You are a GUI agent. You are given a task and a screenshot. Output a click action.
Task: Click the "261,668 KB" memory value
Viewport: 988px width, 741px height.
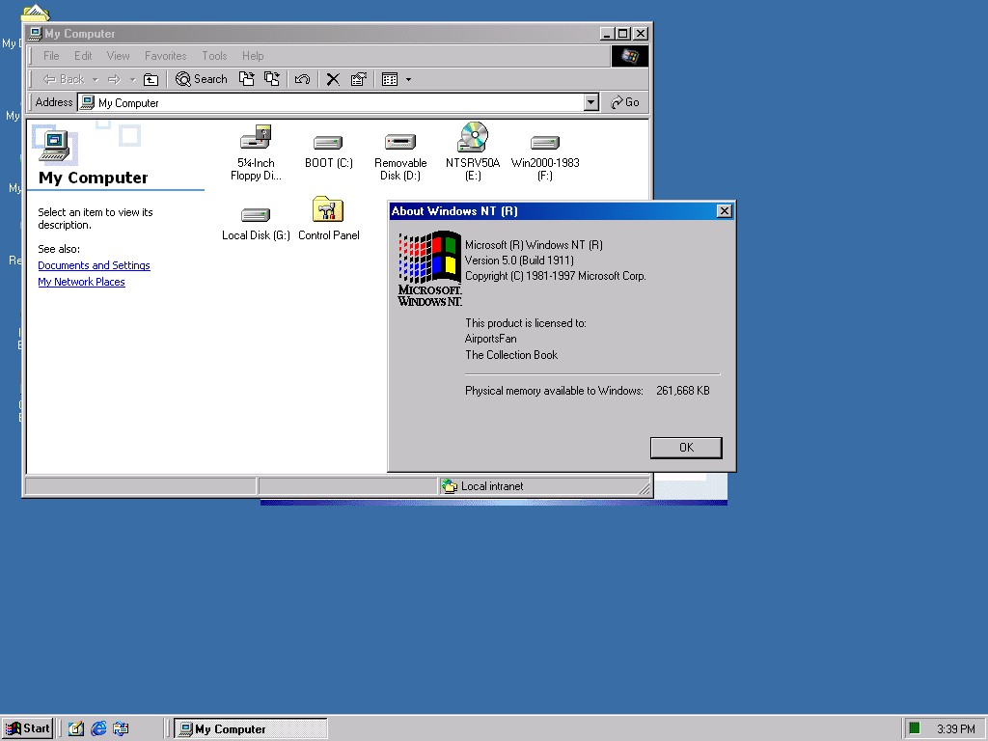(683, 391)
